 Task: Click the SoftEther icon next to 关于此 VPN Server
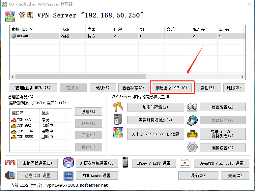(118, 132)
